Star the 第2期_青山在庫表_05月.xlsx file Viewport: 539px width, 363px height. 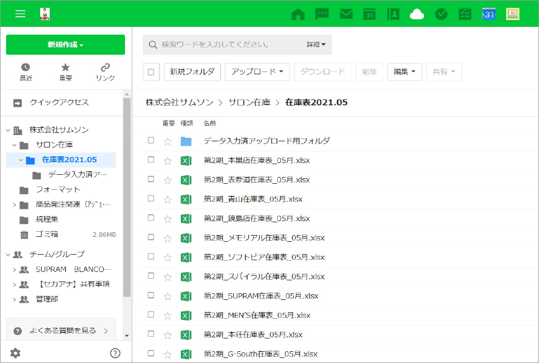tap(167, 199)
